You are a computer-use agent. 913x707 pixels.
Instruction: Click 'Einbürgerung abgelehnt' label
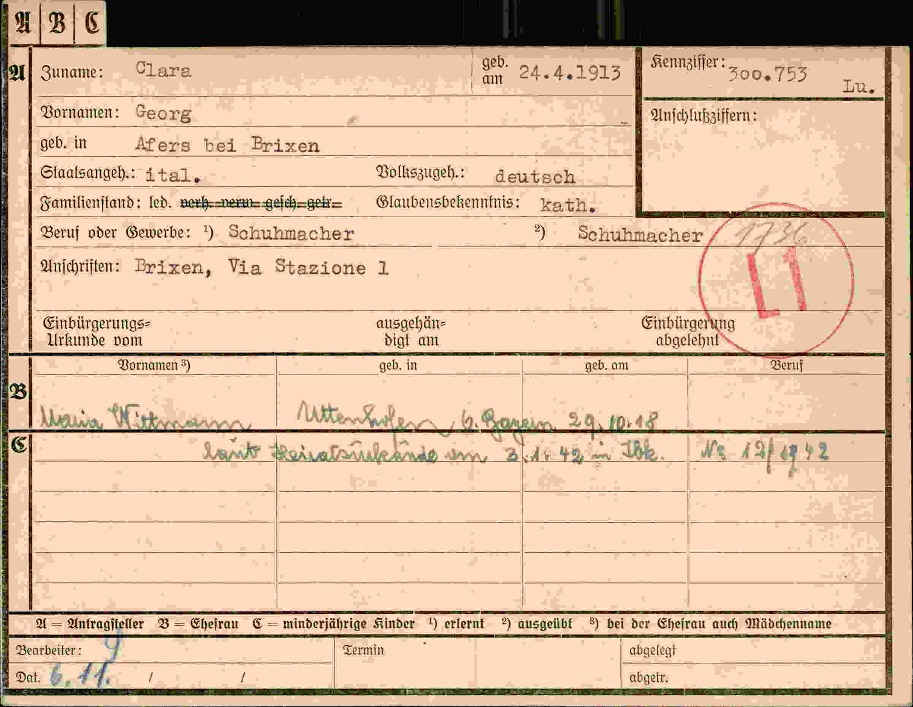click(x=688, y=331)
